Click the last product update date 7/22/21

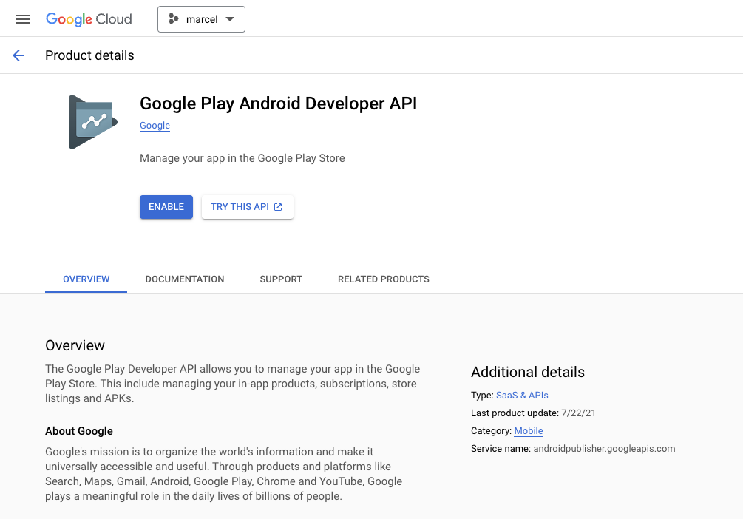[578, 413]
